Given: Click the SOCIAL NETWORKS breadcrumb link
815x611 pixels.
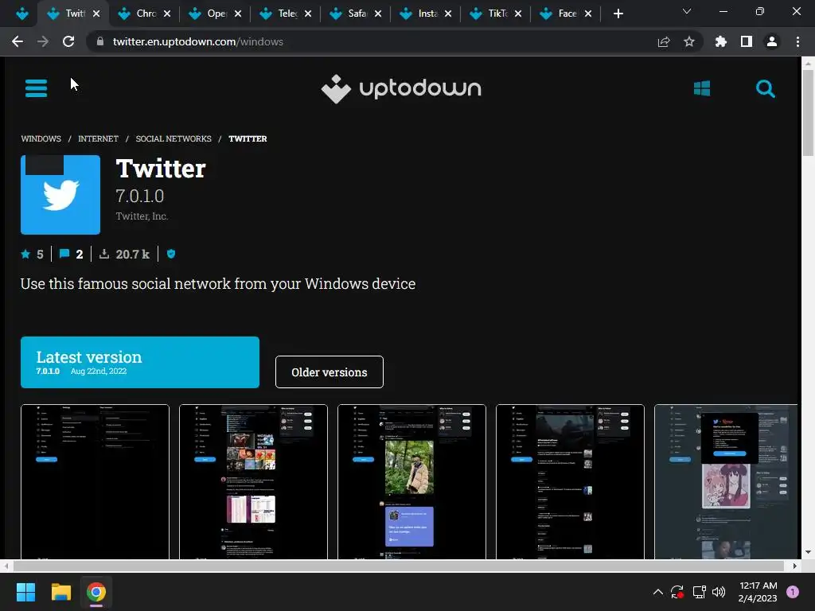Looking at the screenshot, I should [x=174, y=138].
